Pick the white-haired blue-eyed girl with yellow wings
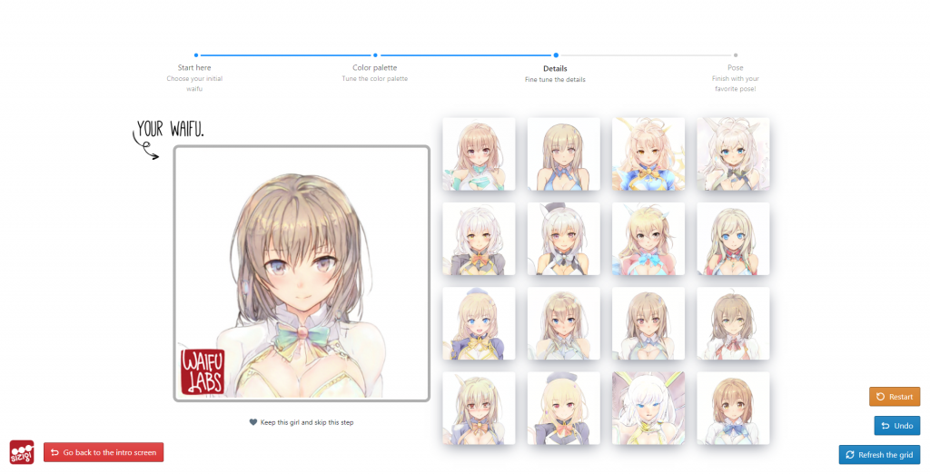 pyautogui.click(x=648, y=409)
